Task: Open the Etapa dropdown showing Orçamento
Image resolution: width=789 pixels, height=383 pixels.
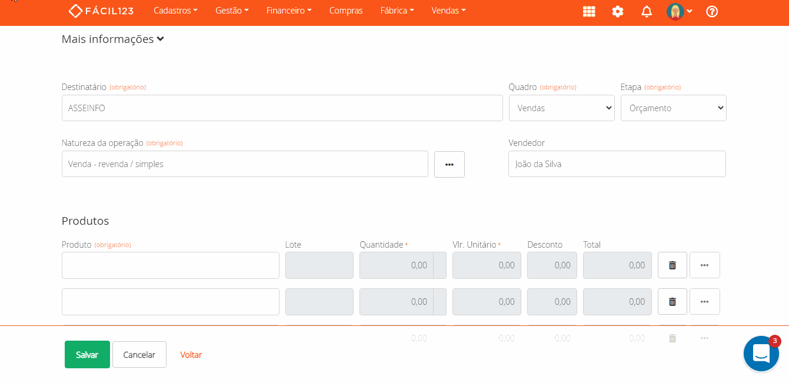Action: [x=673, y=108]
